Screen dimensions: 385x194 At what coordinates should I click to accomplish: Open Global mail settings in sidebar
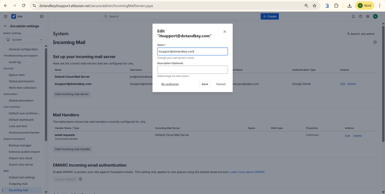(x=22, y=177)
